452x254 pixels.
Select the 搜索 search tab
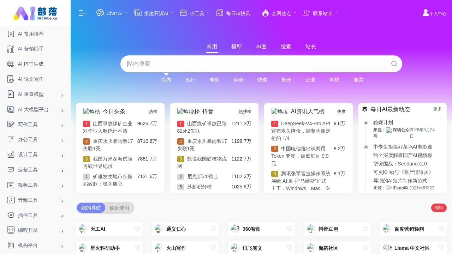pos(286,47)
